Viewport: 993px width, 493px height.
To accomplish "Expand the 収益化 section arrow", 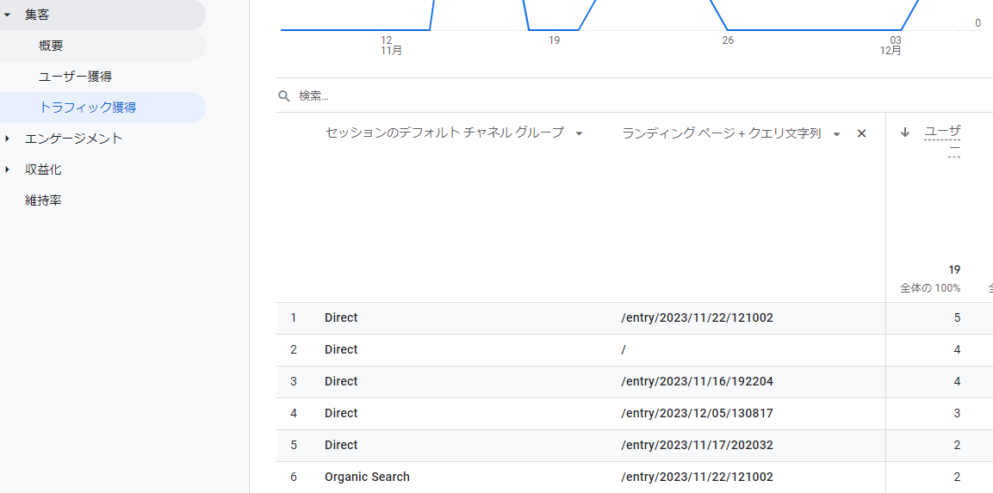I will coord(7,169).
